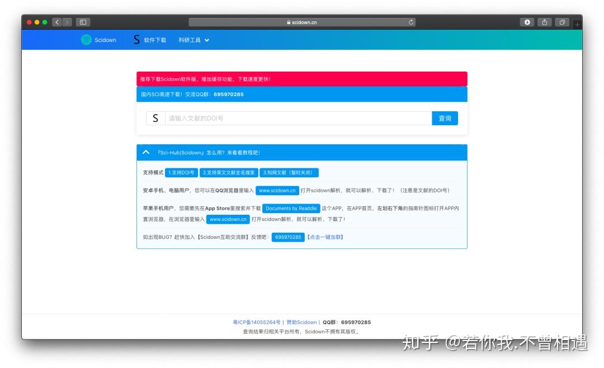Collapse the tutorial panel with the chevron
604x368 pixels.
[146, 153]
